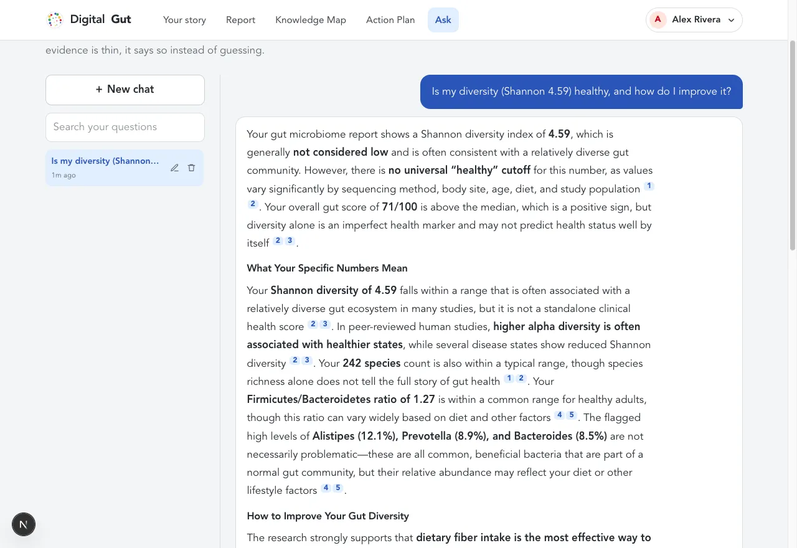Open citation 5 after 'lifestyle factors'

(338, 488)
